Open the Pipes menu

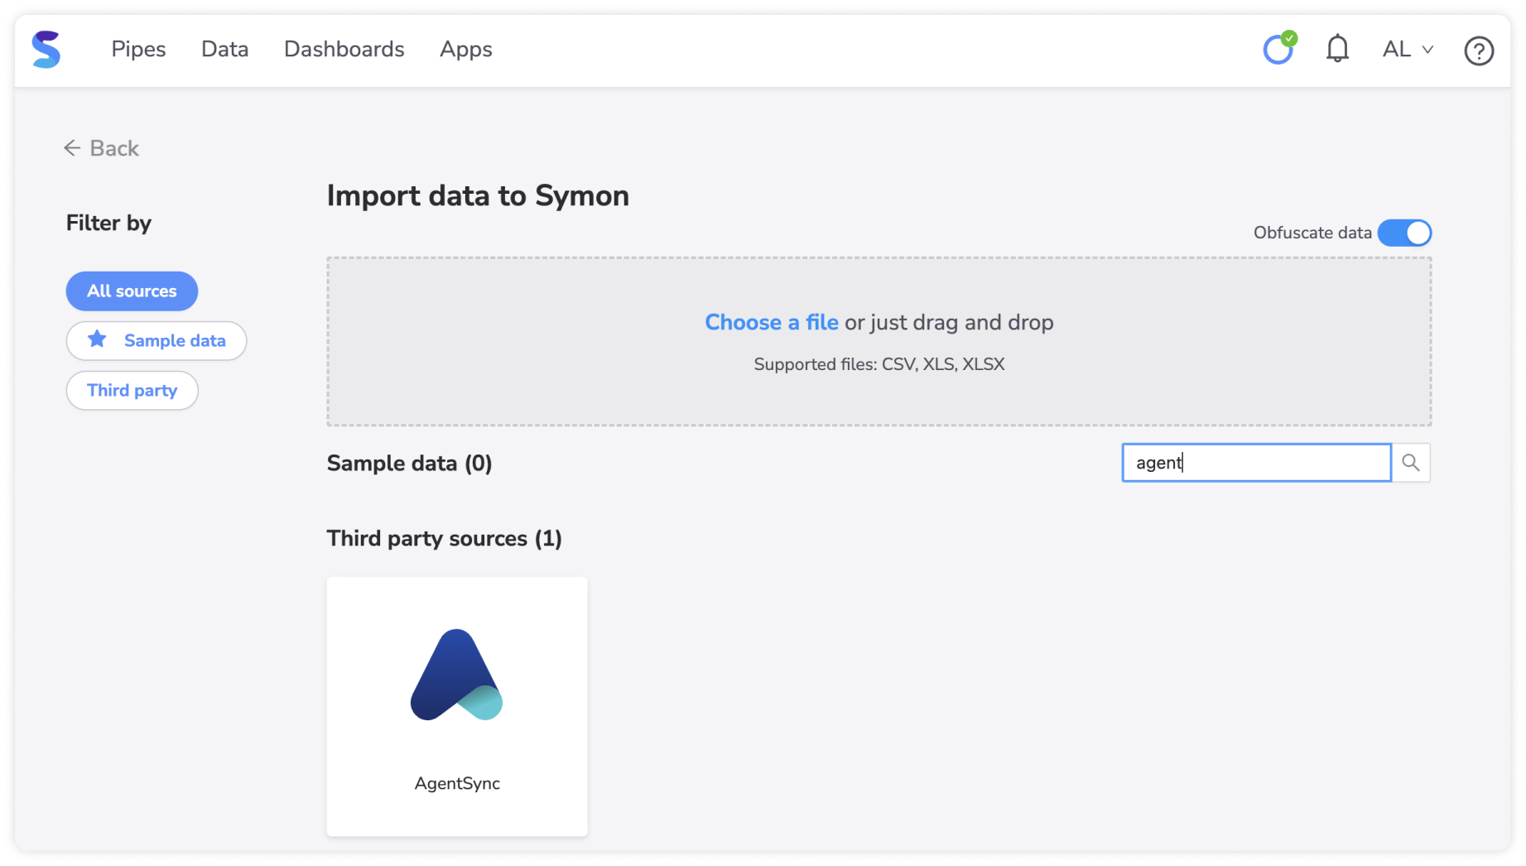point(138,50)
